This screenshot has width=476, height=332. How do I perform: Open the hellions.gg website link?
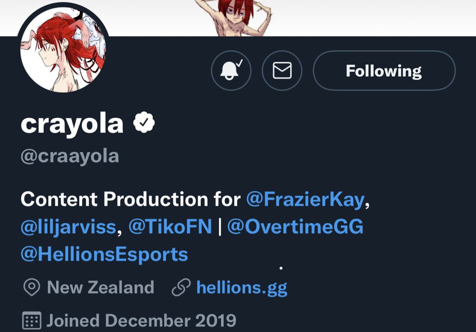click(x=242, y=287)
